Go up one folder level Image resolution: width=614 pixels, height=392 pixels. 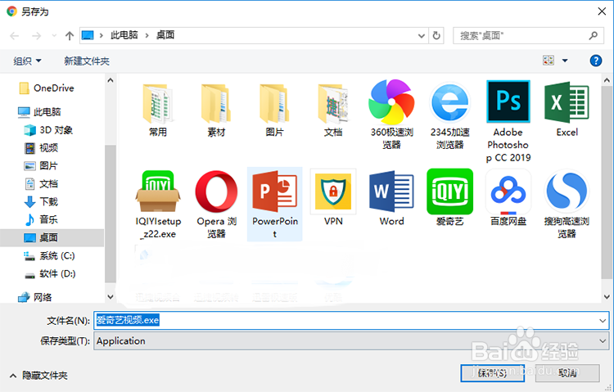(x=70, y=36)
